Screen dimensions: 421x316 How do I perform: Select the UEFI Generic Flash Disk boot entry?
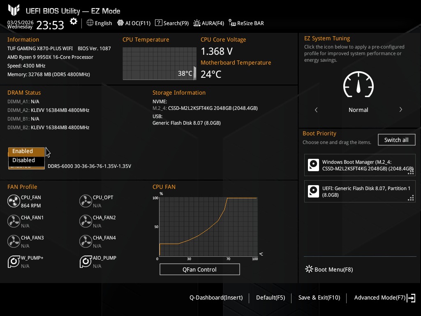tap(360, 192)
